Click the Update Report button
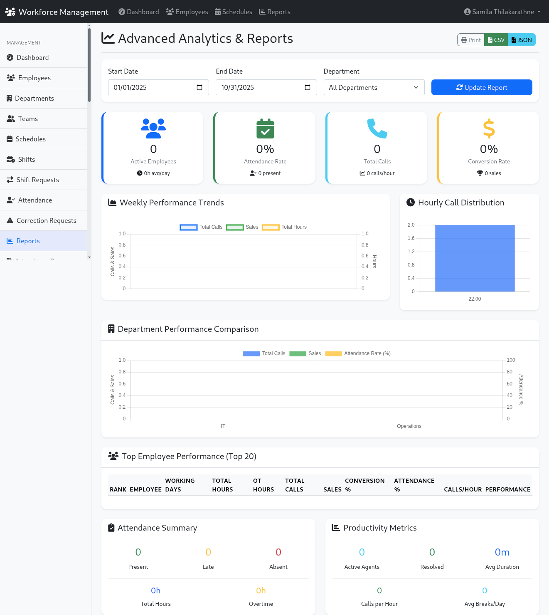This screenshot has width=549, height=615. [x=481, y=87]
